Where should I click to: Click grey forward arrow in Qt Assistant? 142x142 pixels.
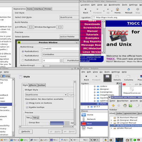tap(119, 105)
